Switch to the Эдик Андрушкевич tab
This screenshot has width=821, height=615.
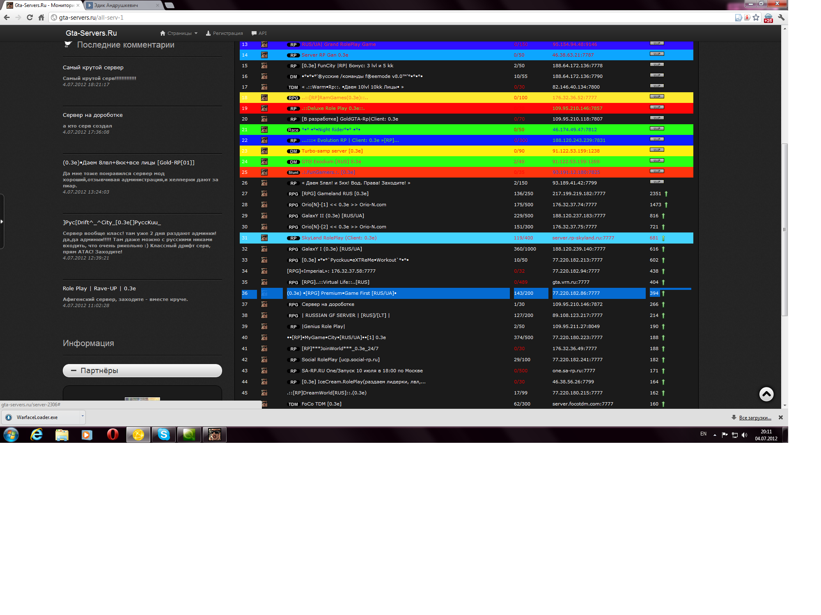(121, 5)
